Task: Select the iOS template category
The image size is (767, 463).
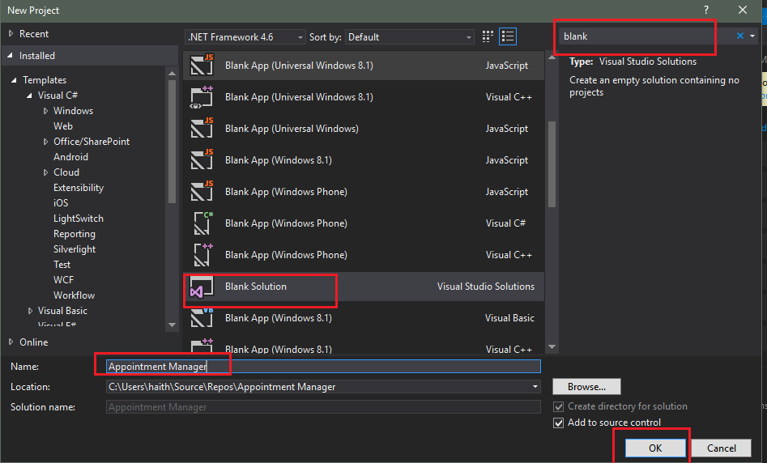Action: pyautogui.click(x=61, y=203)
